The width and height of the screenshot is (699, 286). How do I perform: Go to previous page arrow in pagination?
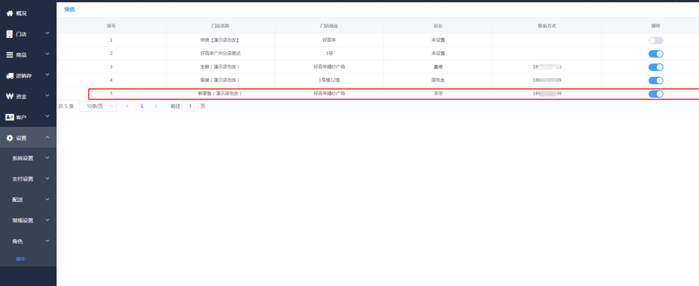point(128,106)
